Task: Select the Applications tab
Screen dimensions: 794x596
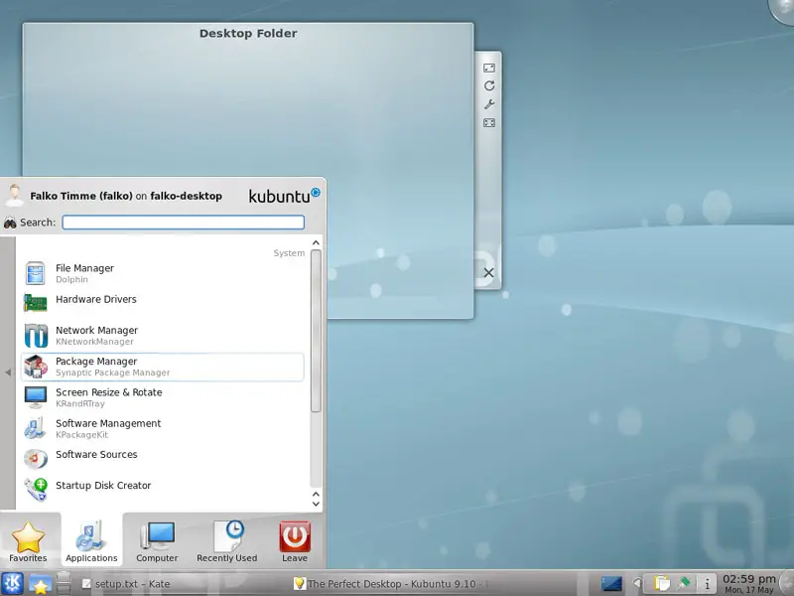Action: (91, 541)
